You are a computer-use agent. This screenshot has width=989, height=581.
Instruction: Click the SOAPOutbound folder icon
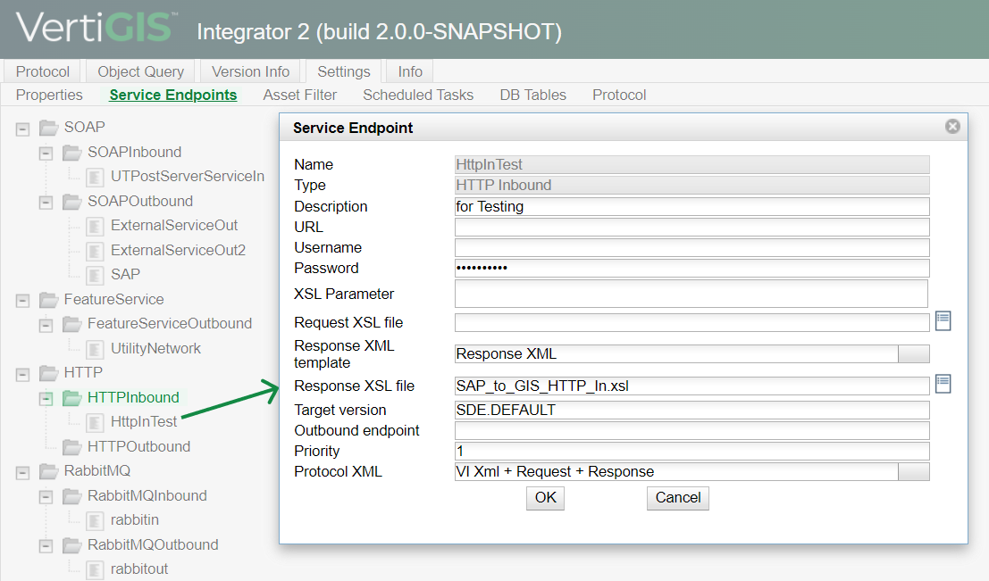point(71,203)
